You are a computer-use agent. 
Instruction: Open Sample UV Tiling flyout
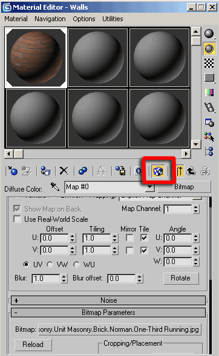pos(209,78)
